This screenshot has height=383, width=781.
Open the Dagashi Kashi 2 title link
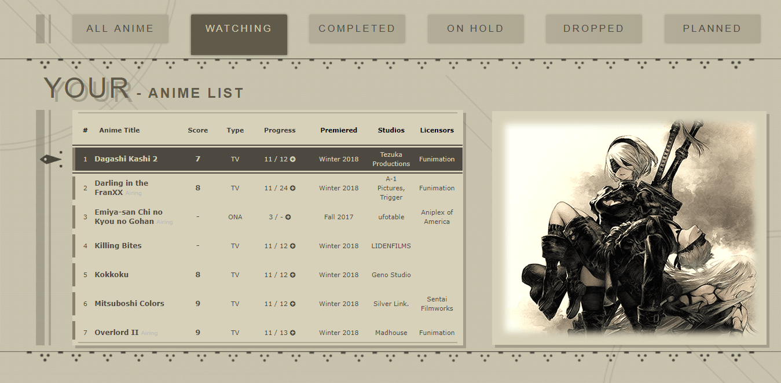126,159
